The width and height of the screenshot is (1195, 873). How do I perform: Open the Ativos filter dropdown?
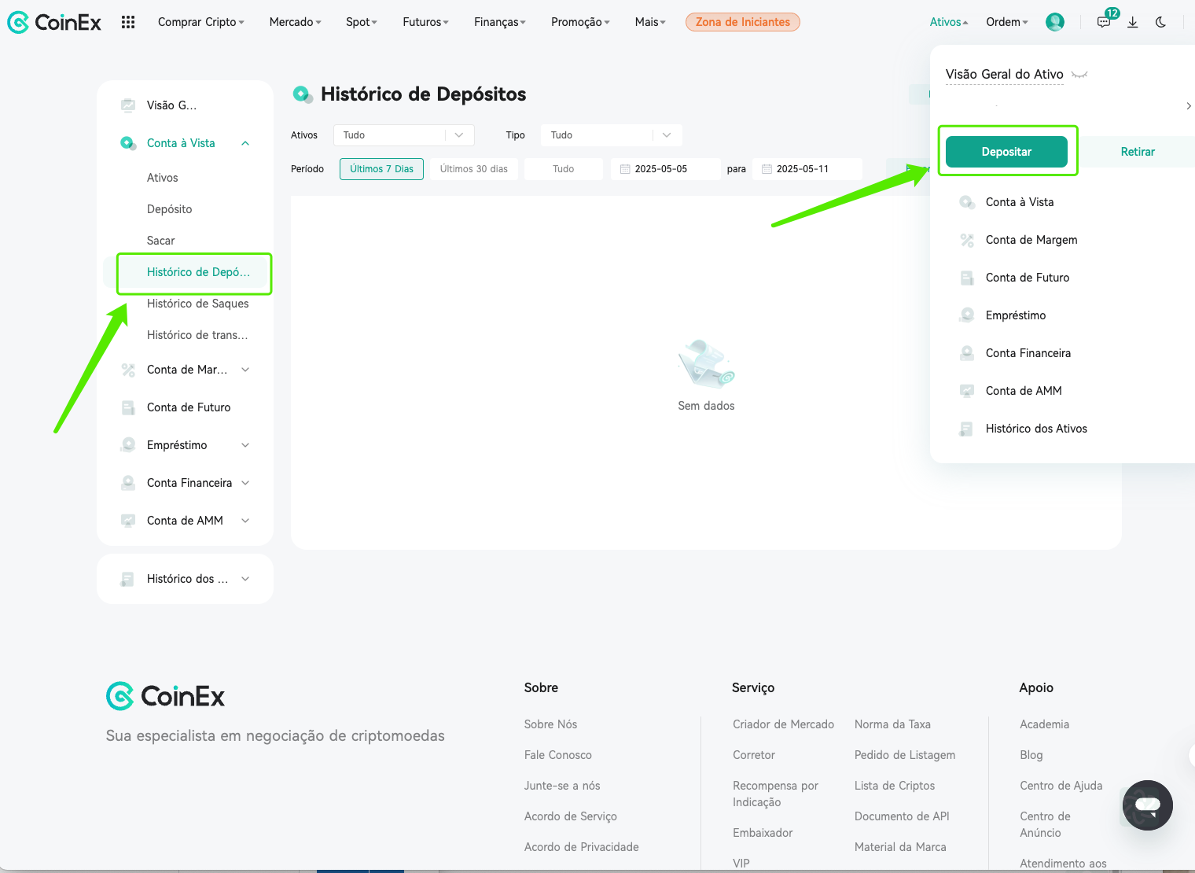coord(404,135)
